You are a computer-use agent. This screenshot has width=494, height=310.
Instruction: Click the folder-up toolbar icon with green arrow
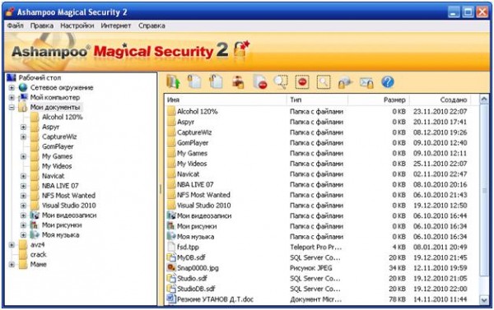tap(173, 82)
